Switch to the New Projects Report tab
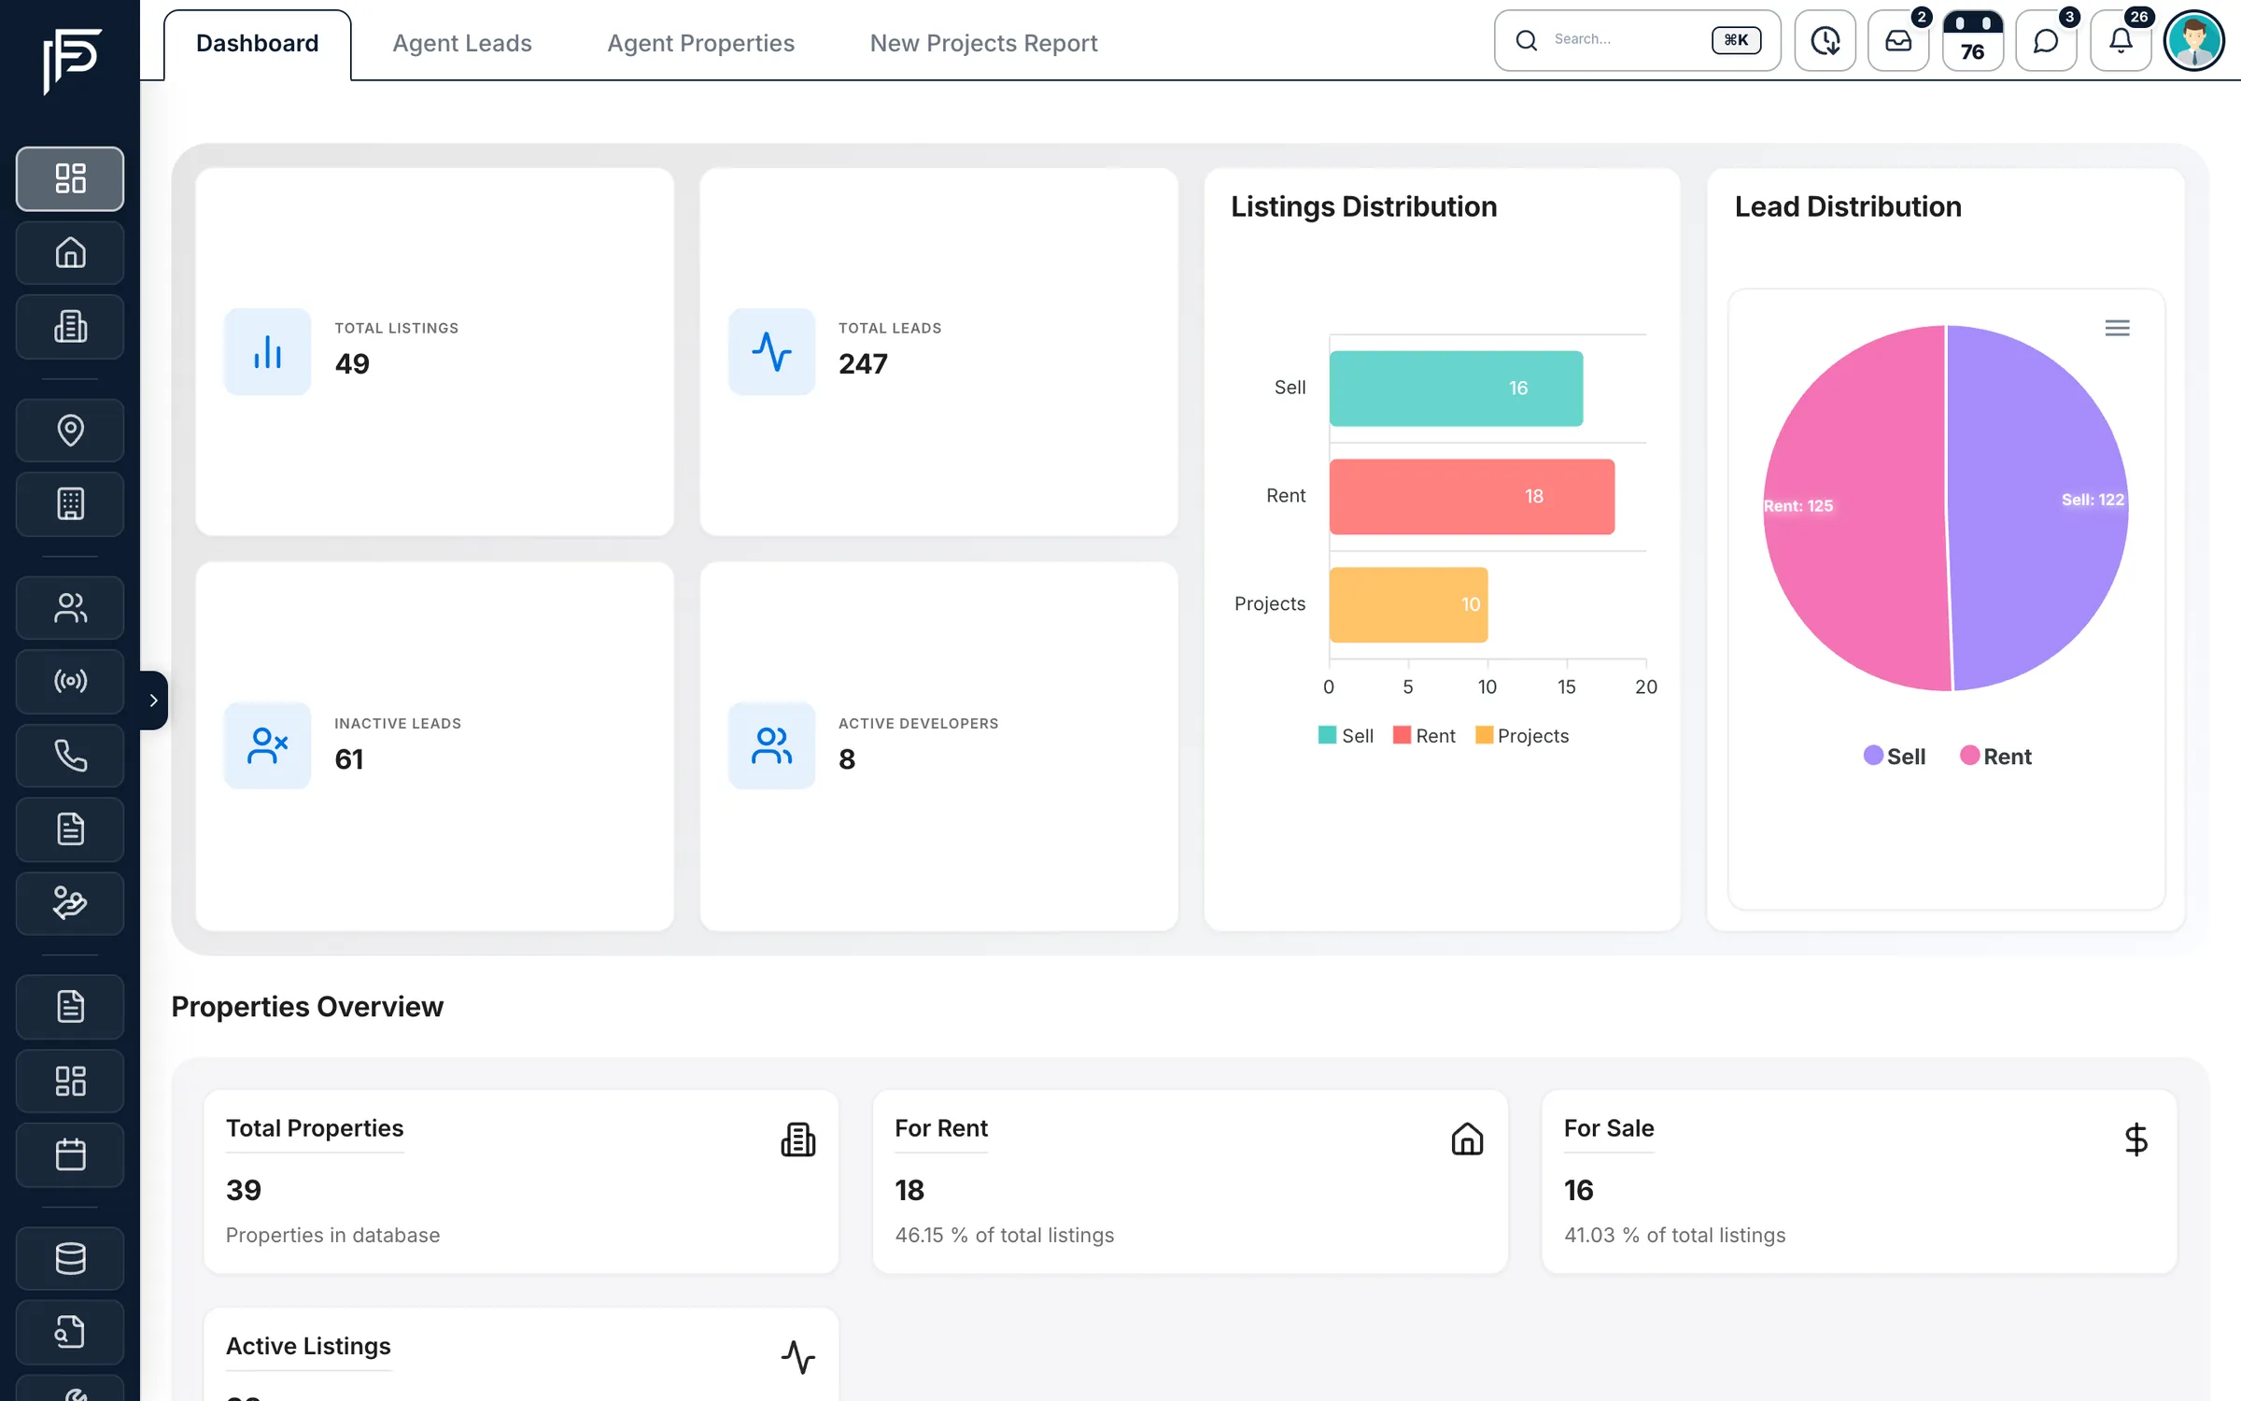 (983, 43)
